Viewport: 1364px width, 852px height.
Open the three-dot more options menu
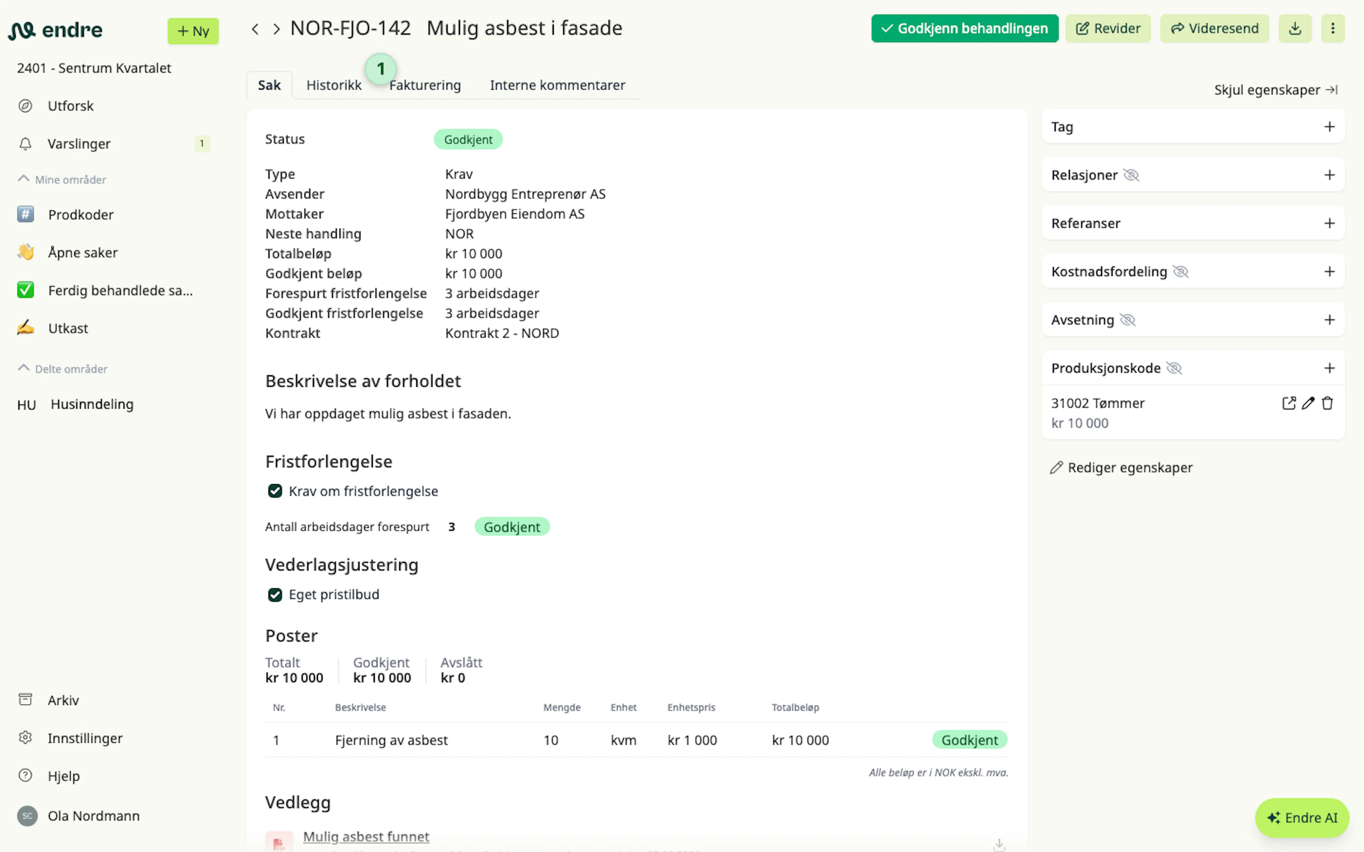pyautogui.click(x=1332, y=28)
